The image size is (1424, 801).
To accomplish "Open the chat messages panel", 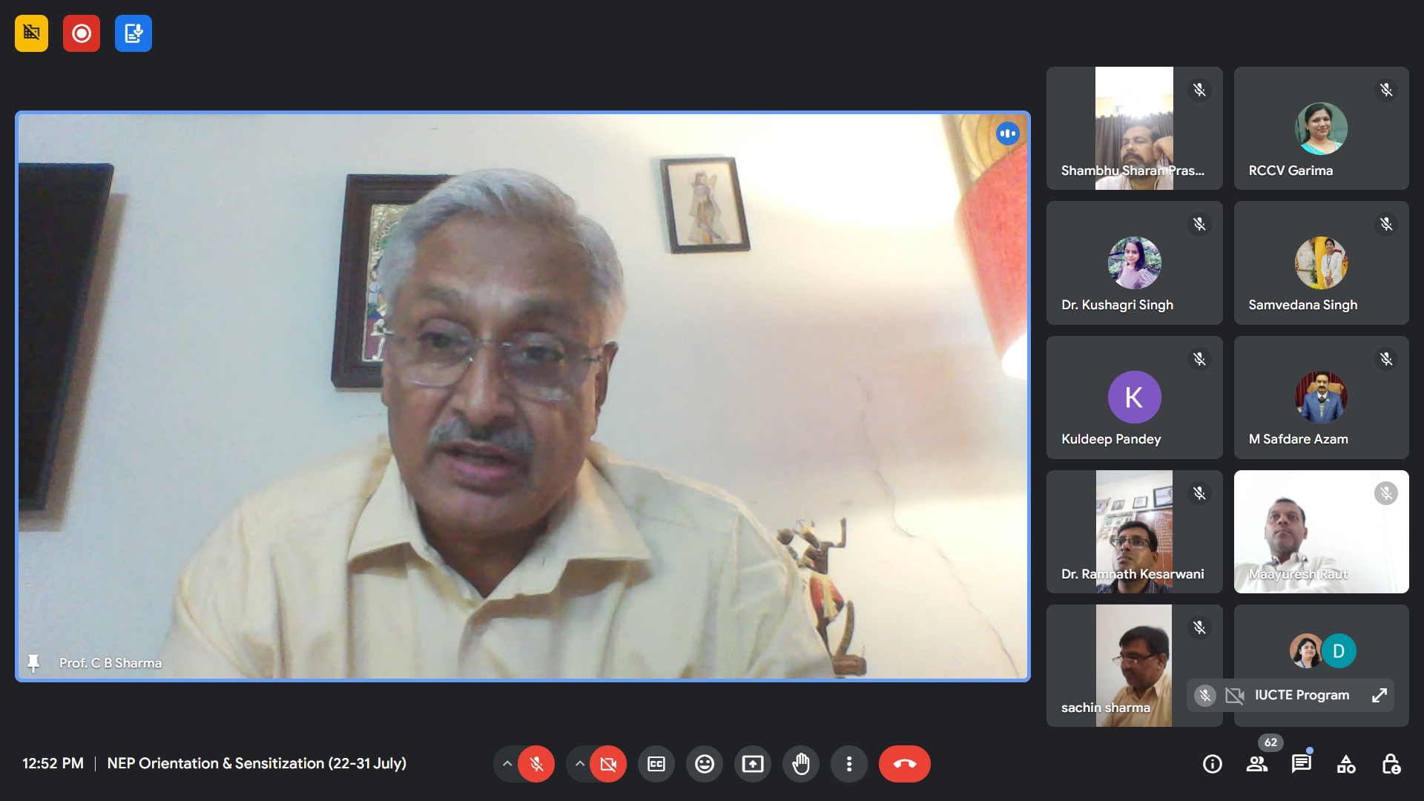I will (1301, 764).
